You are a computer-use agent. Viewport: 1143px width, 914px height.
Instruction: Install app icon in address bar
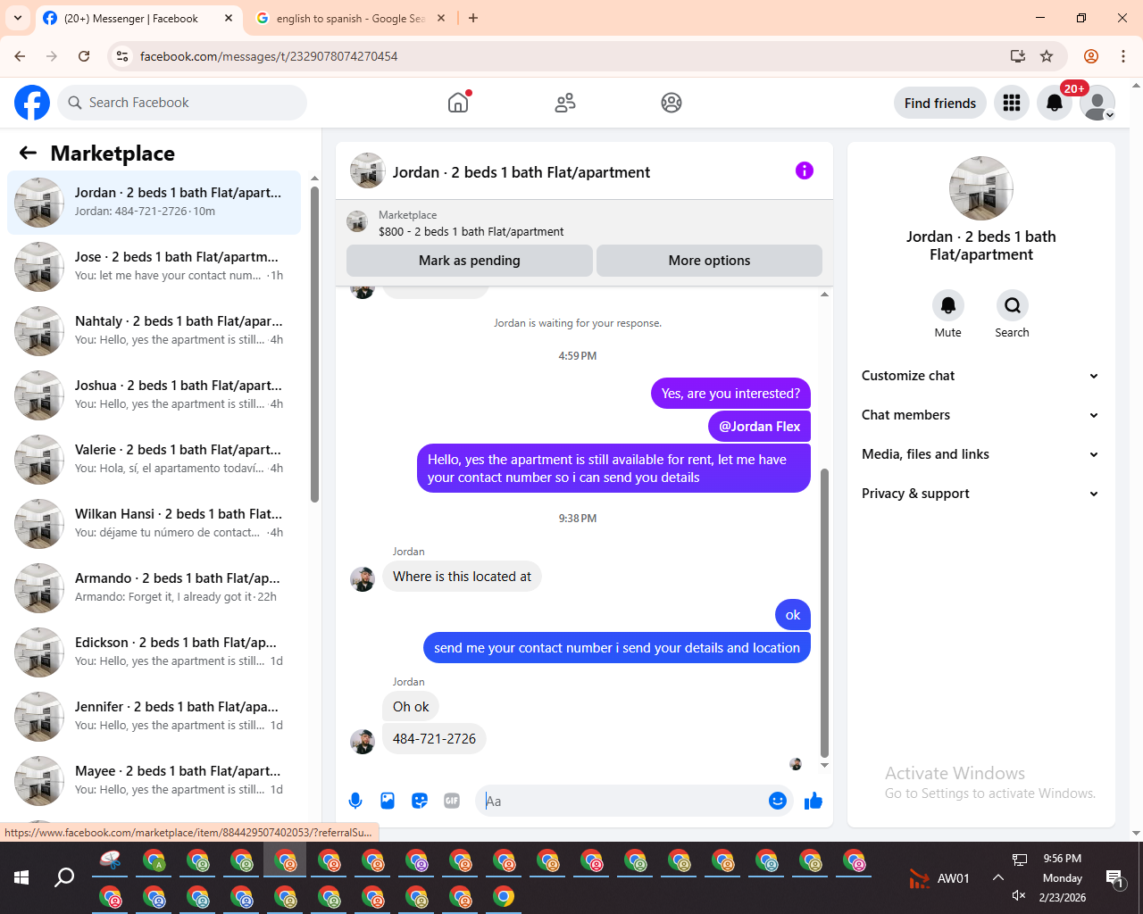point(1017,56)
